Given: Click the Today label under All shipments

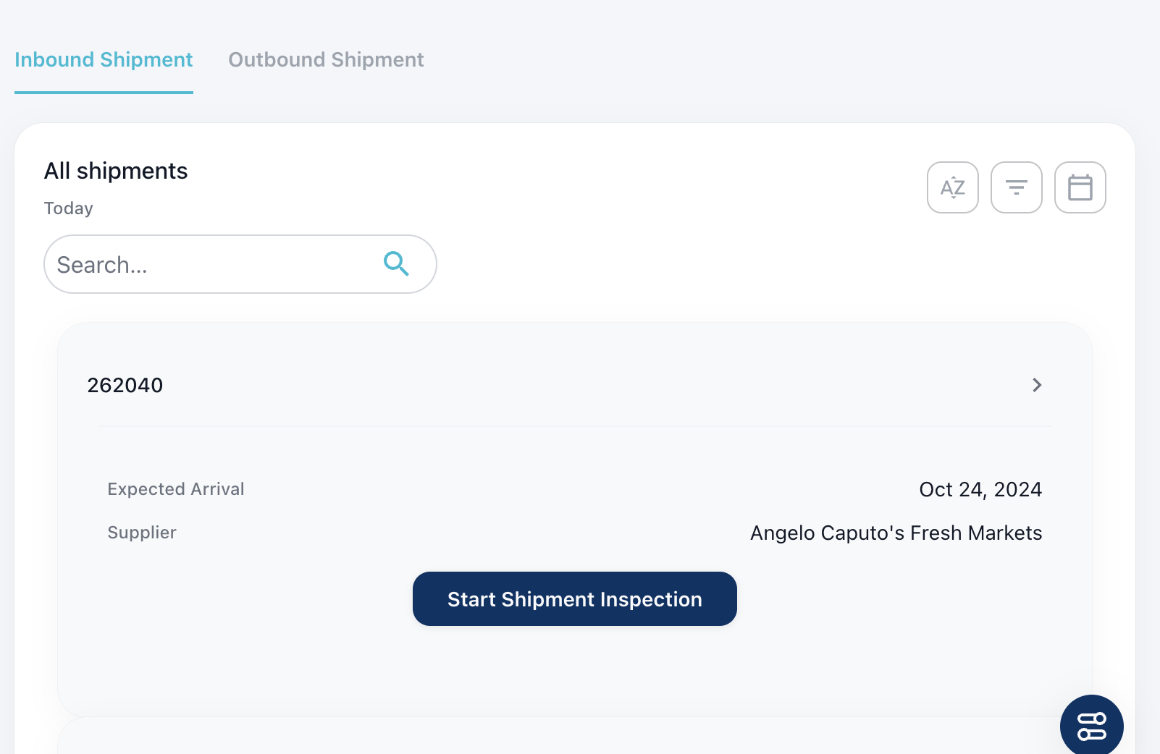Looking at the screenshot, I should pos(68,208).
